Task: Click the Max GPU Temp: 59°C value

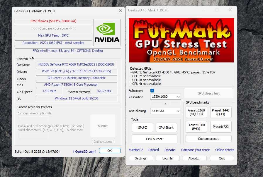Action: (53, 35)
